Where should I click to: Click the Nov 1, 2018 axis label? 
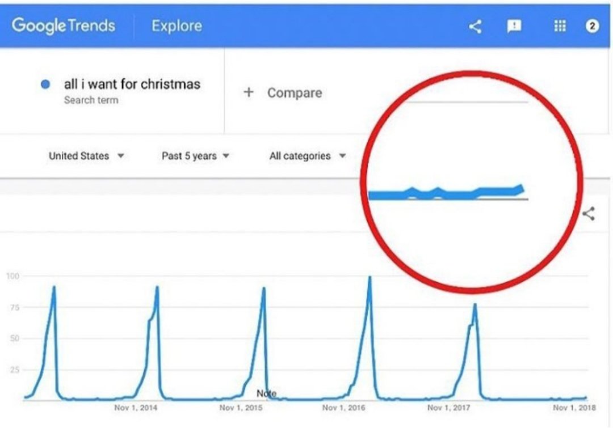coord(574,408)
